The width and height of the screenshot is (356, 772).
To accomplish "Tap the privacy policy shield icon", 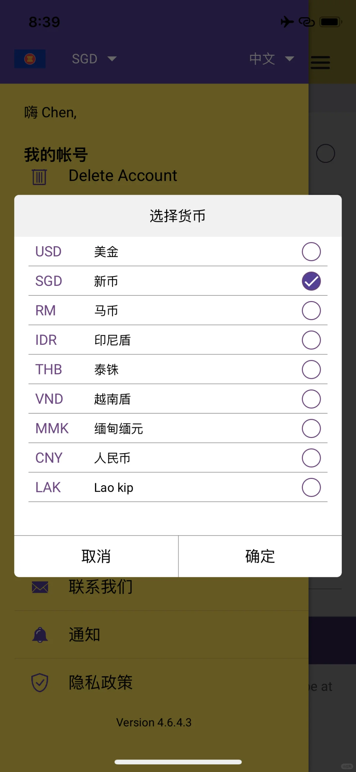I will point(40,683).
